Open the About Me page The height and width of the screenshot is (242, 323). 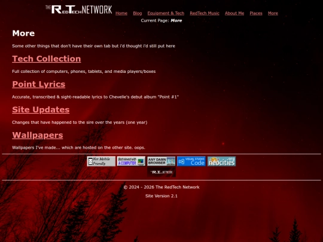234,13
